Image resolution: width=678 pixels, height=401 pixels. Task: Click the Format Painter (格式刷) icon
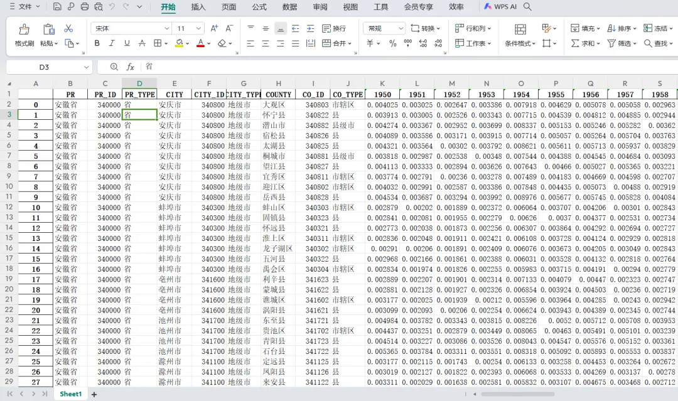tap(24, 29)
